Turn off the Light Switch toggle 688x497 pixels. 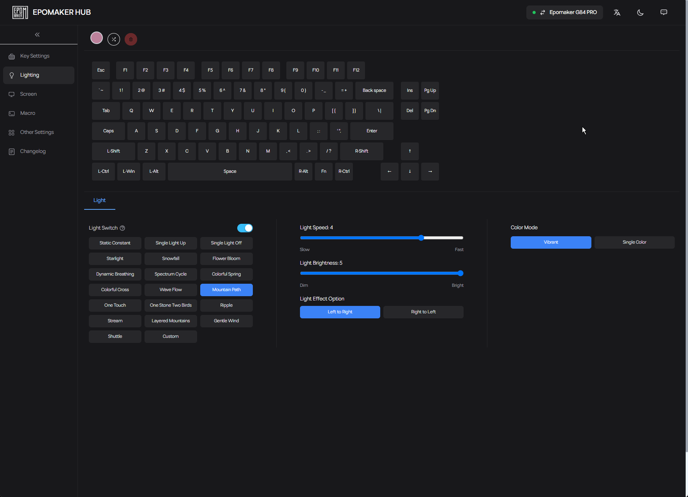[x=245, y=228]
